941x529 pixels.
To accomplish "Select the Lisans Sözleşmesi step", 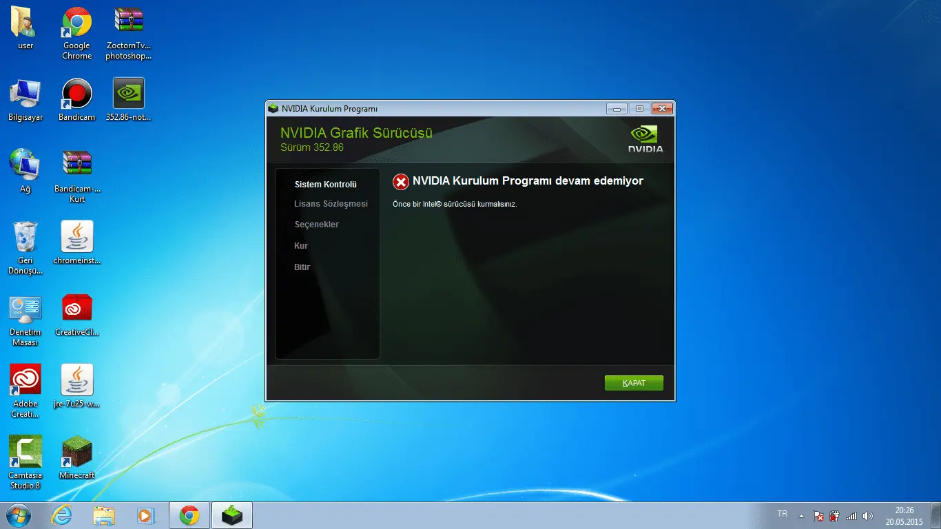I will pos(331,204).
